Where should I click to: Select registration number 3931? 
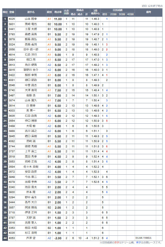(12, 24)
